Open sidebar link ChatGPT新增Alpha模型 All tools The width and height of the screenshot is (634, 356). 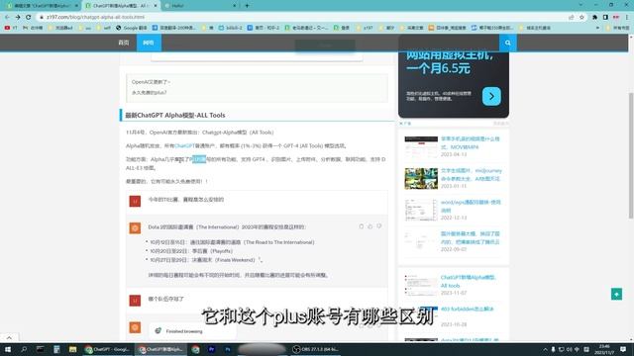coord(469,281)
